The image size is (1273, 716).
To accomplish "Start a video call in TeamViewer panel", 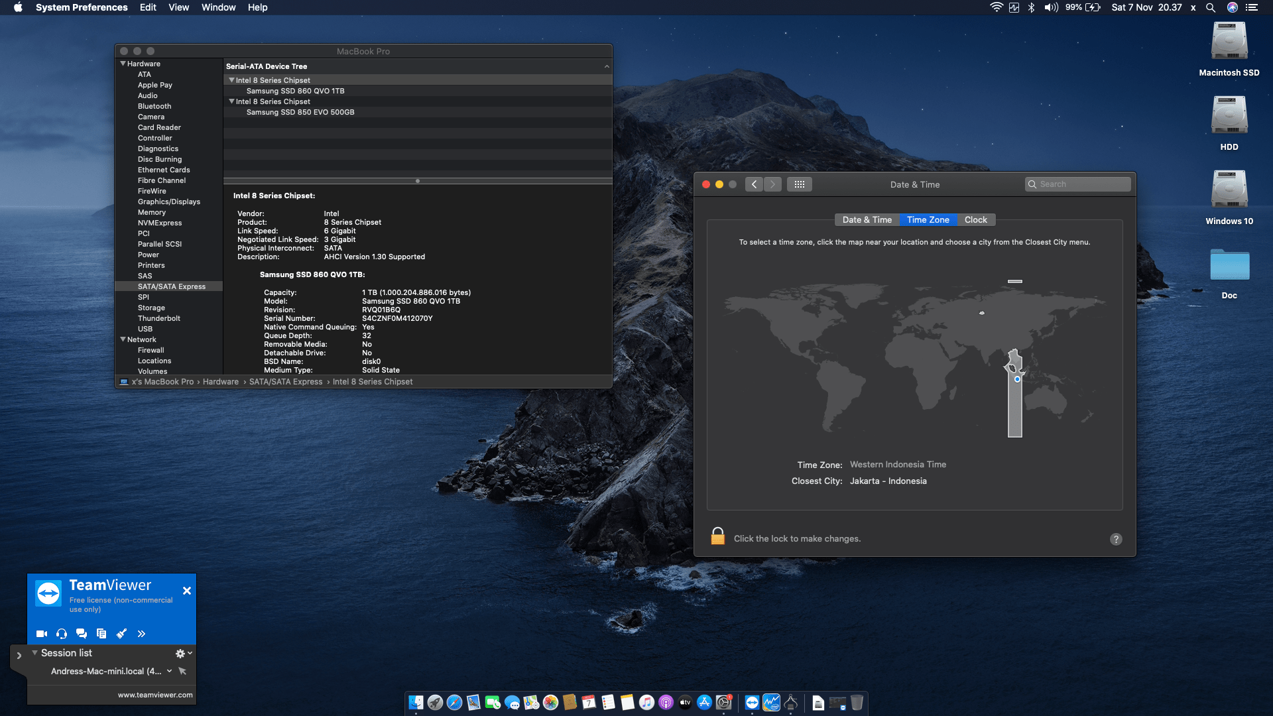I will click(x=41, y=633).
